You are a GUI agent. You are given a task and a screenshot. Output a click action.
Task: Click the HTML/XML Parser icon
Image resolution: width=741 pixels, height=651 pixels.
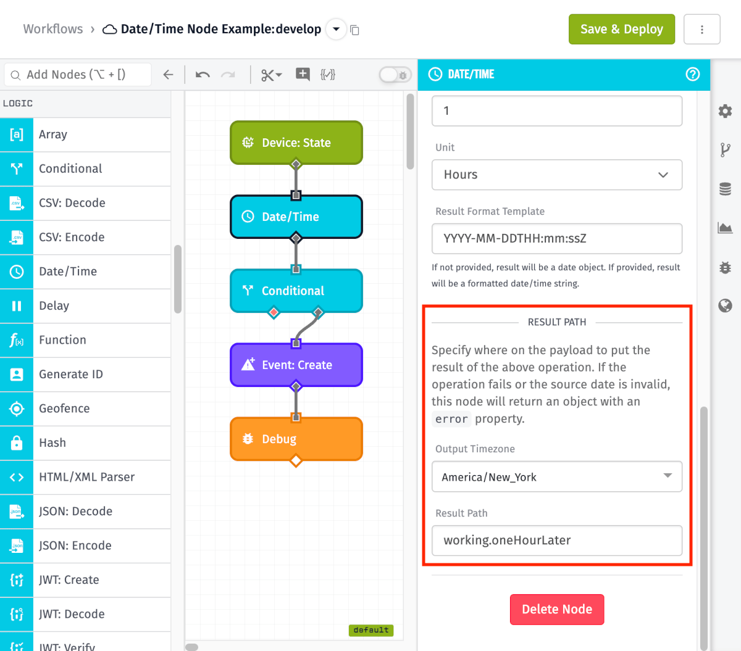point(17,477)
